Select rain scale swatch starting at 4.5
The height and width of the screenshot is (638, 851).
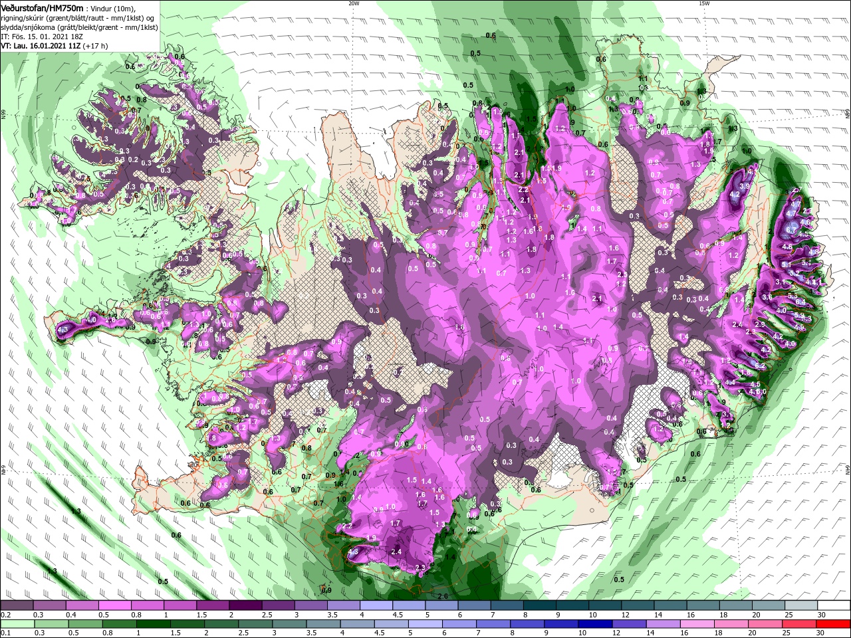click(x=391, y=624)
